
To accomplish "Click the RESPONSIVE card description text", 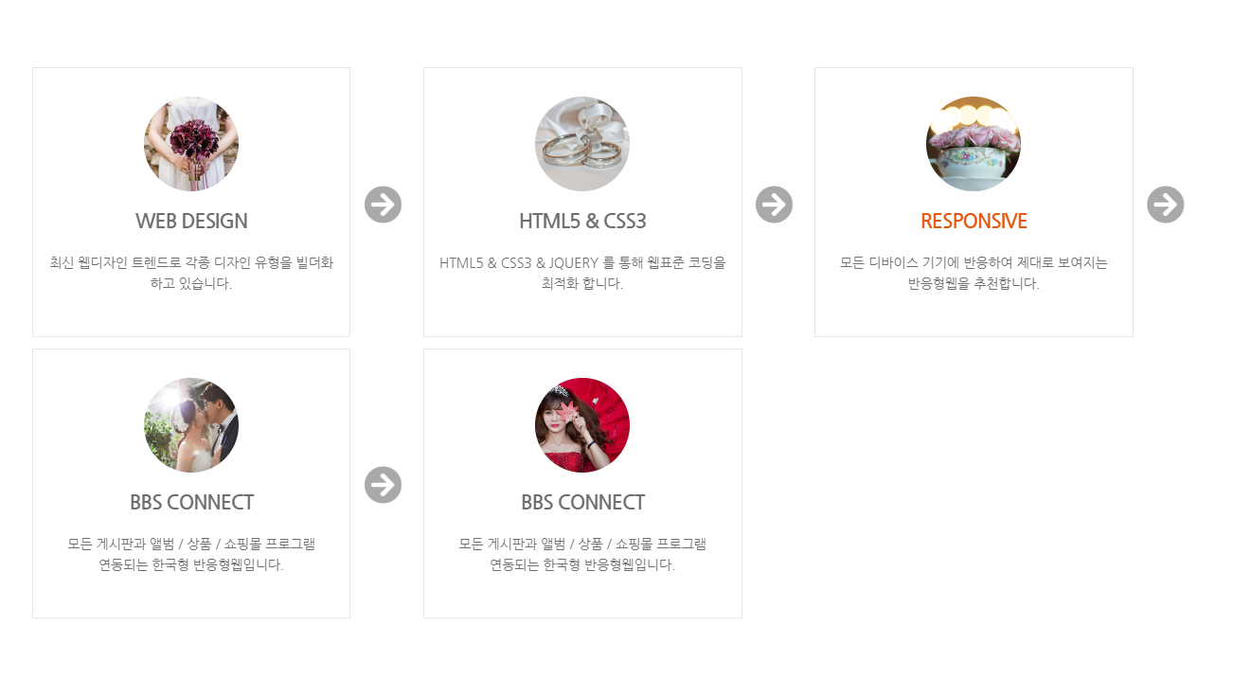I will 974,273.
